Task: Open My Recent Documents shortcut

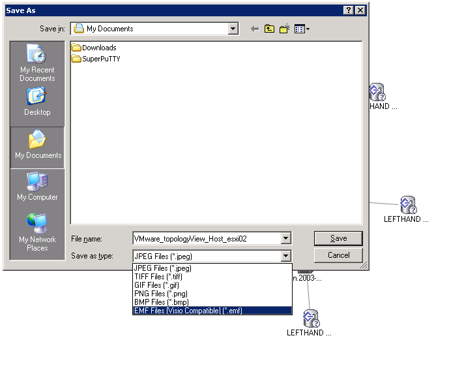Action: (x=37, y=63)
